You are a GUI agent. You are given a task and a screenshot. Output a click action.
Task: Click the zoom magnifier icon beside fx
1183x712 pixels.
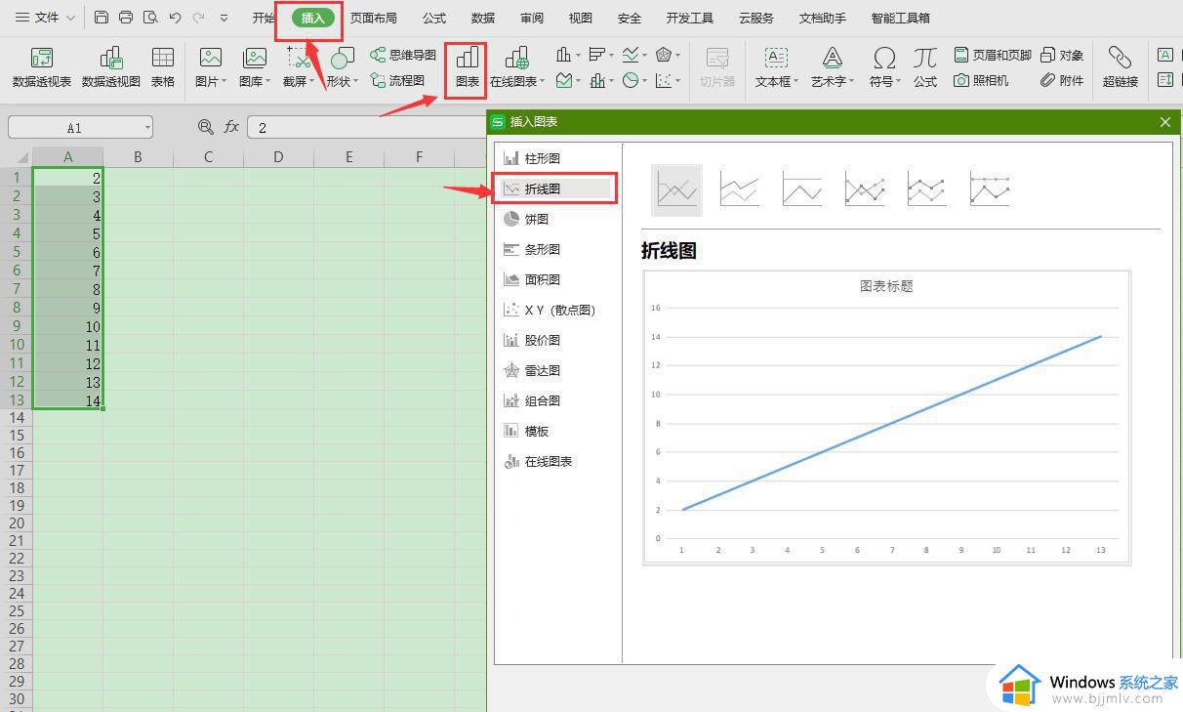pos(205,127)
